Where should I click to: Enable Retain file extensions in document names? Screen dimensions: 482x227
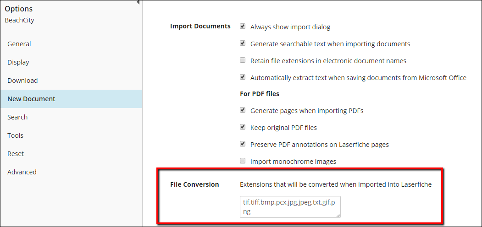pos(243,60)
